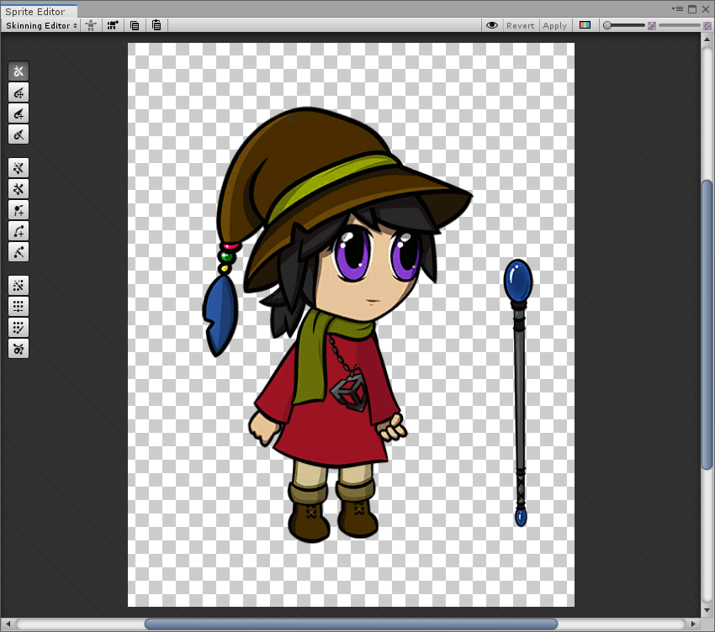715x632 pixels.
Task: Click the Apply button
Action: 554,25
